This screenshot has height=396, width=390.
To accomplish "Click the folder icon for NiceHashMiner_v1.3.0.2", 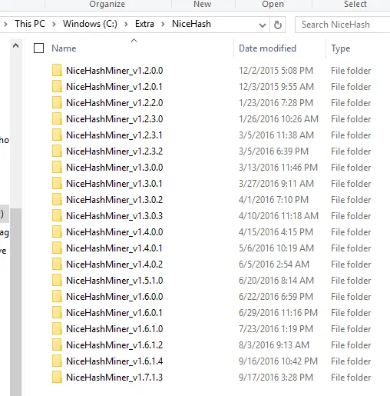I will 57,199.
